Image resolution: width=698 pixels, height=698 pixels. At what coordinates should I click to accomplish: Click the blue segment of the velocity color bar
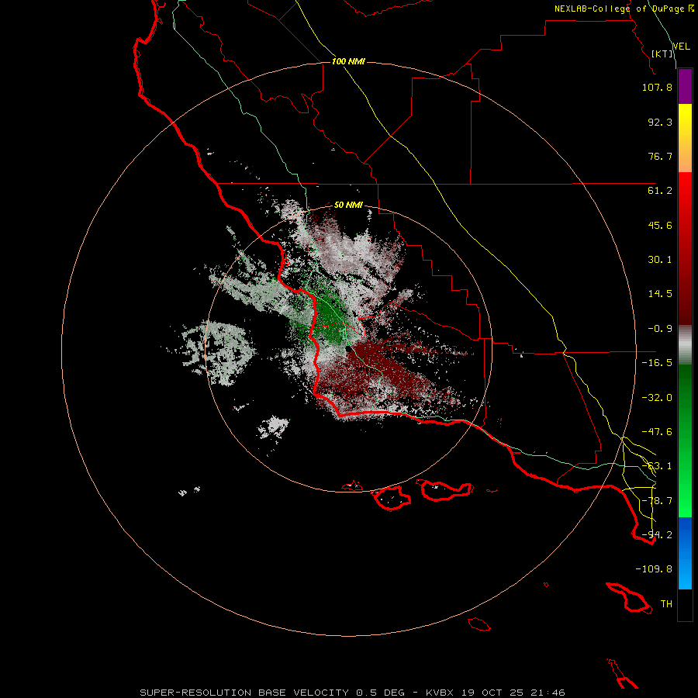click(x=685, y=553)
